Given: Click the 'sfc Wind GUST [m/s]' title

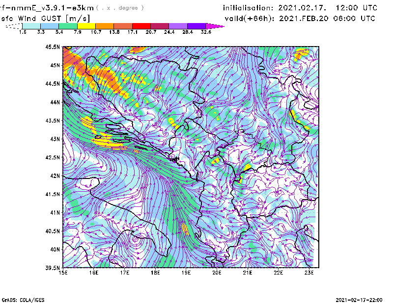Looking at the screenshot, I should 45,19.
